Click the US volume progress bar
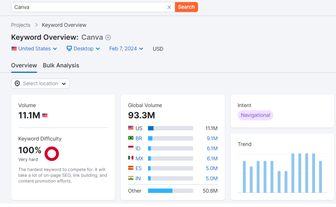336x207 pixels. [x=171, y=128]
